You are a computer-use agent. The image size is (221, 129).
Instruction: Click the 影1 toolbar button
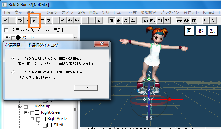click(63, 21)
